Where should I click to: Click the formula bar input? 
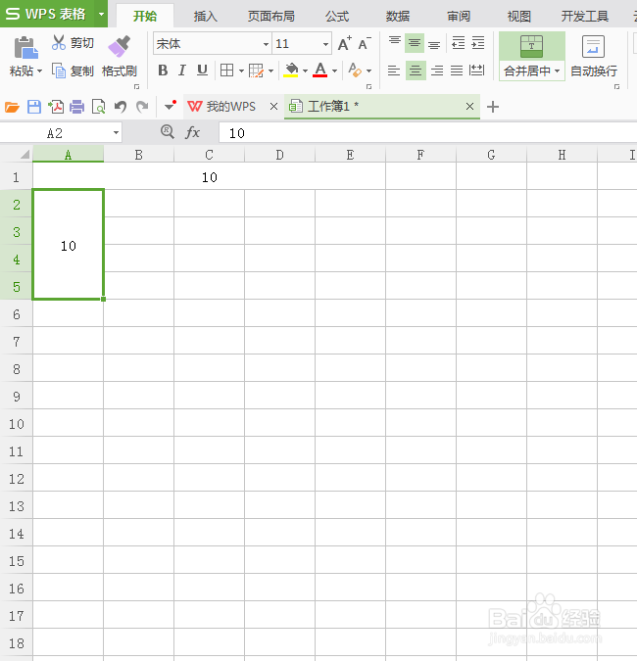point(427,133)
